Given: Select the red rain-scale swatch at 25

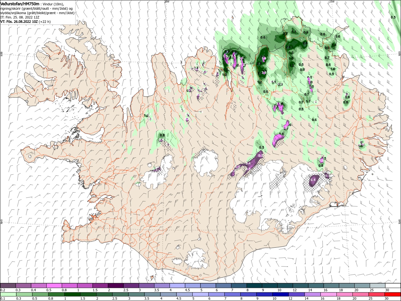Looking at the screenshot, I should (376, 294).
